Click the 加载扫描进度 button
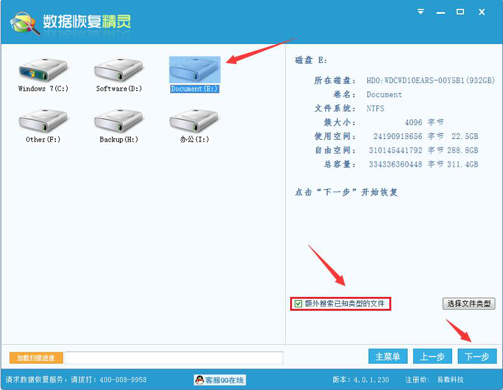 click(x=36, y=357)
